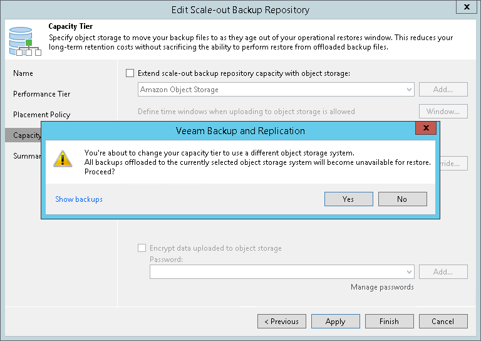Click the yellow warning triangle icon
This screenshot has width=481, height=341.
pyautogui.click(x=63, y=159)
